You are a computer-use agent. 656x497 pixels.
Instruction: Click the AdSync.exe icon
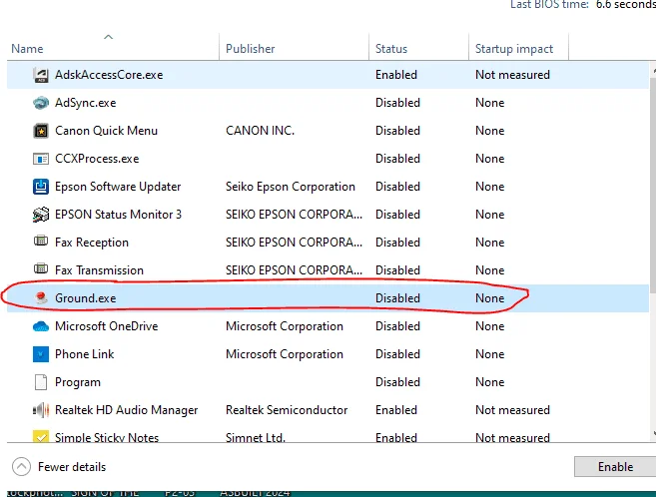coord(41,103)
